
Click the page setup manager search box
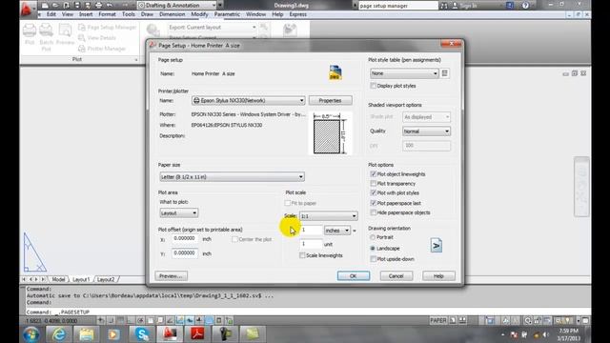point(398,6)
